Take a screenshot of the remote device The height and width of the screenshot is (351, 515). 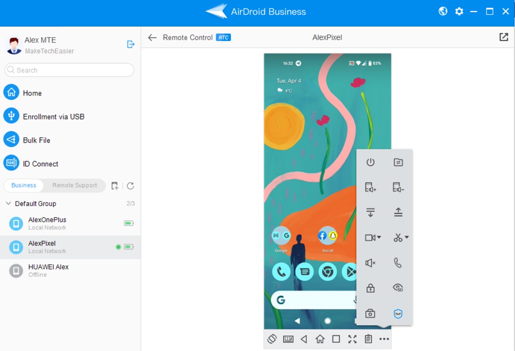pyautogui.click(x=370, y=313)
